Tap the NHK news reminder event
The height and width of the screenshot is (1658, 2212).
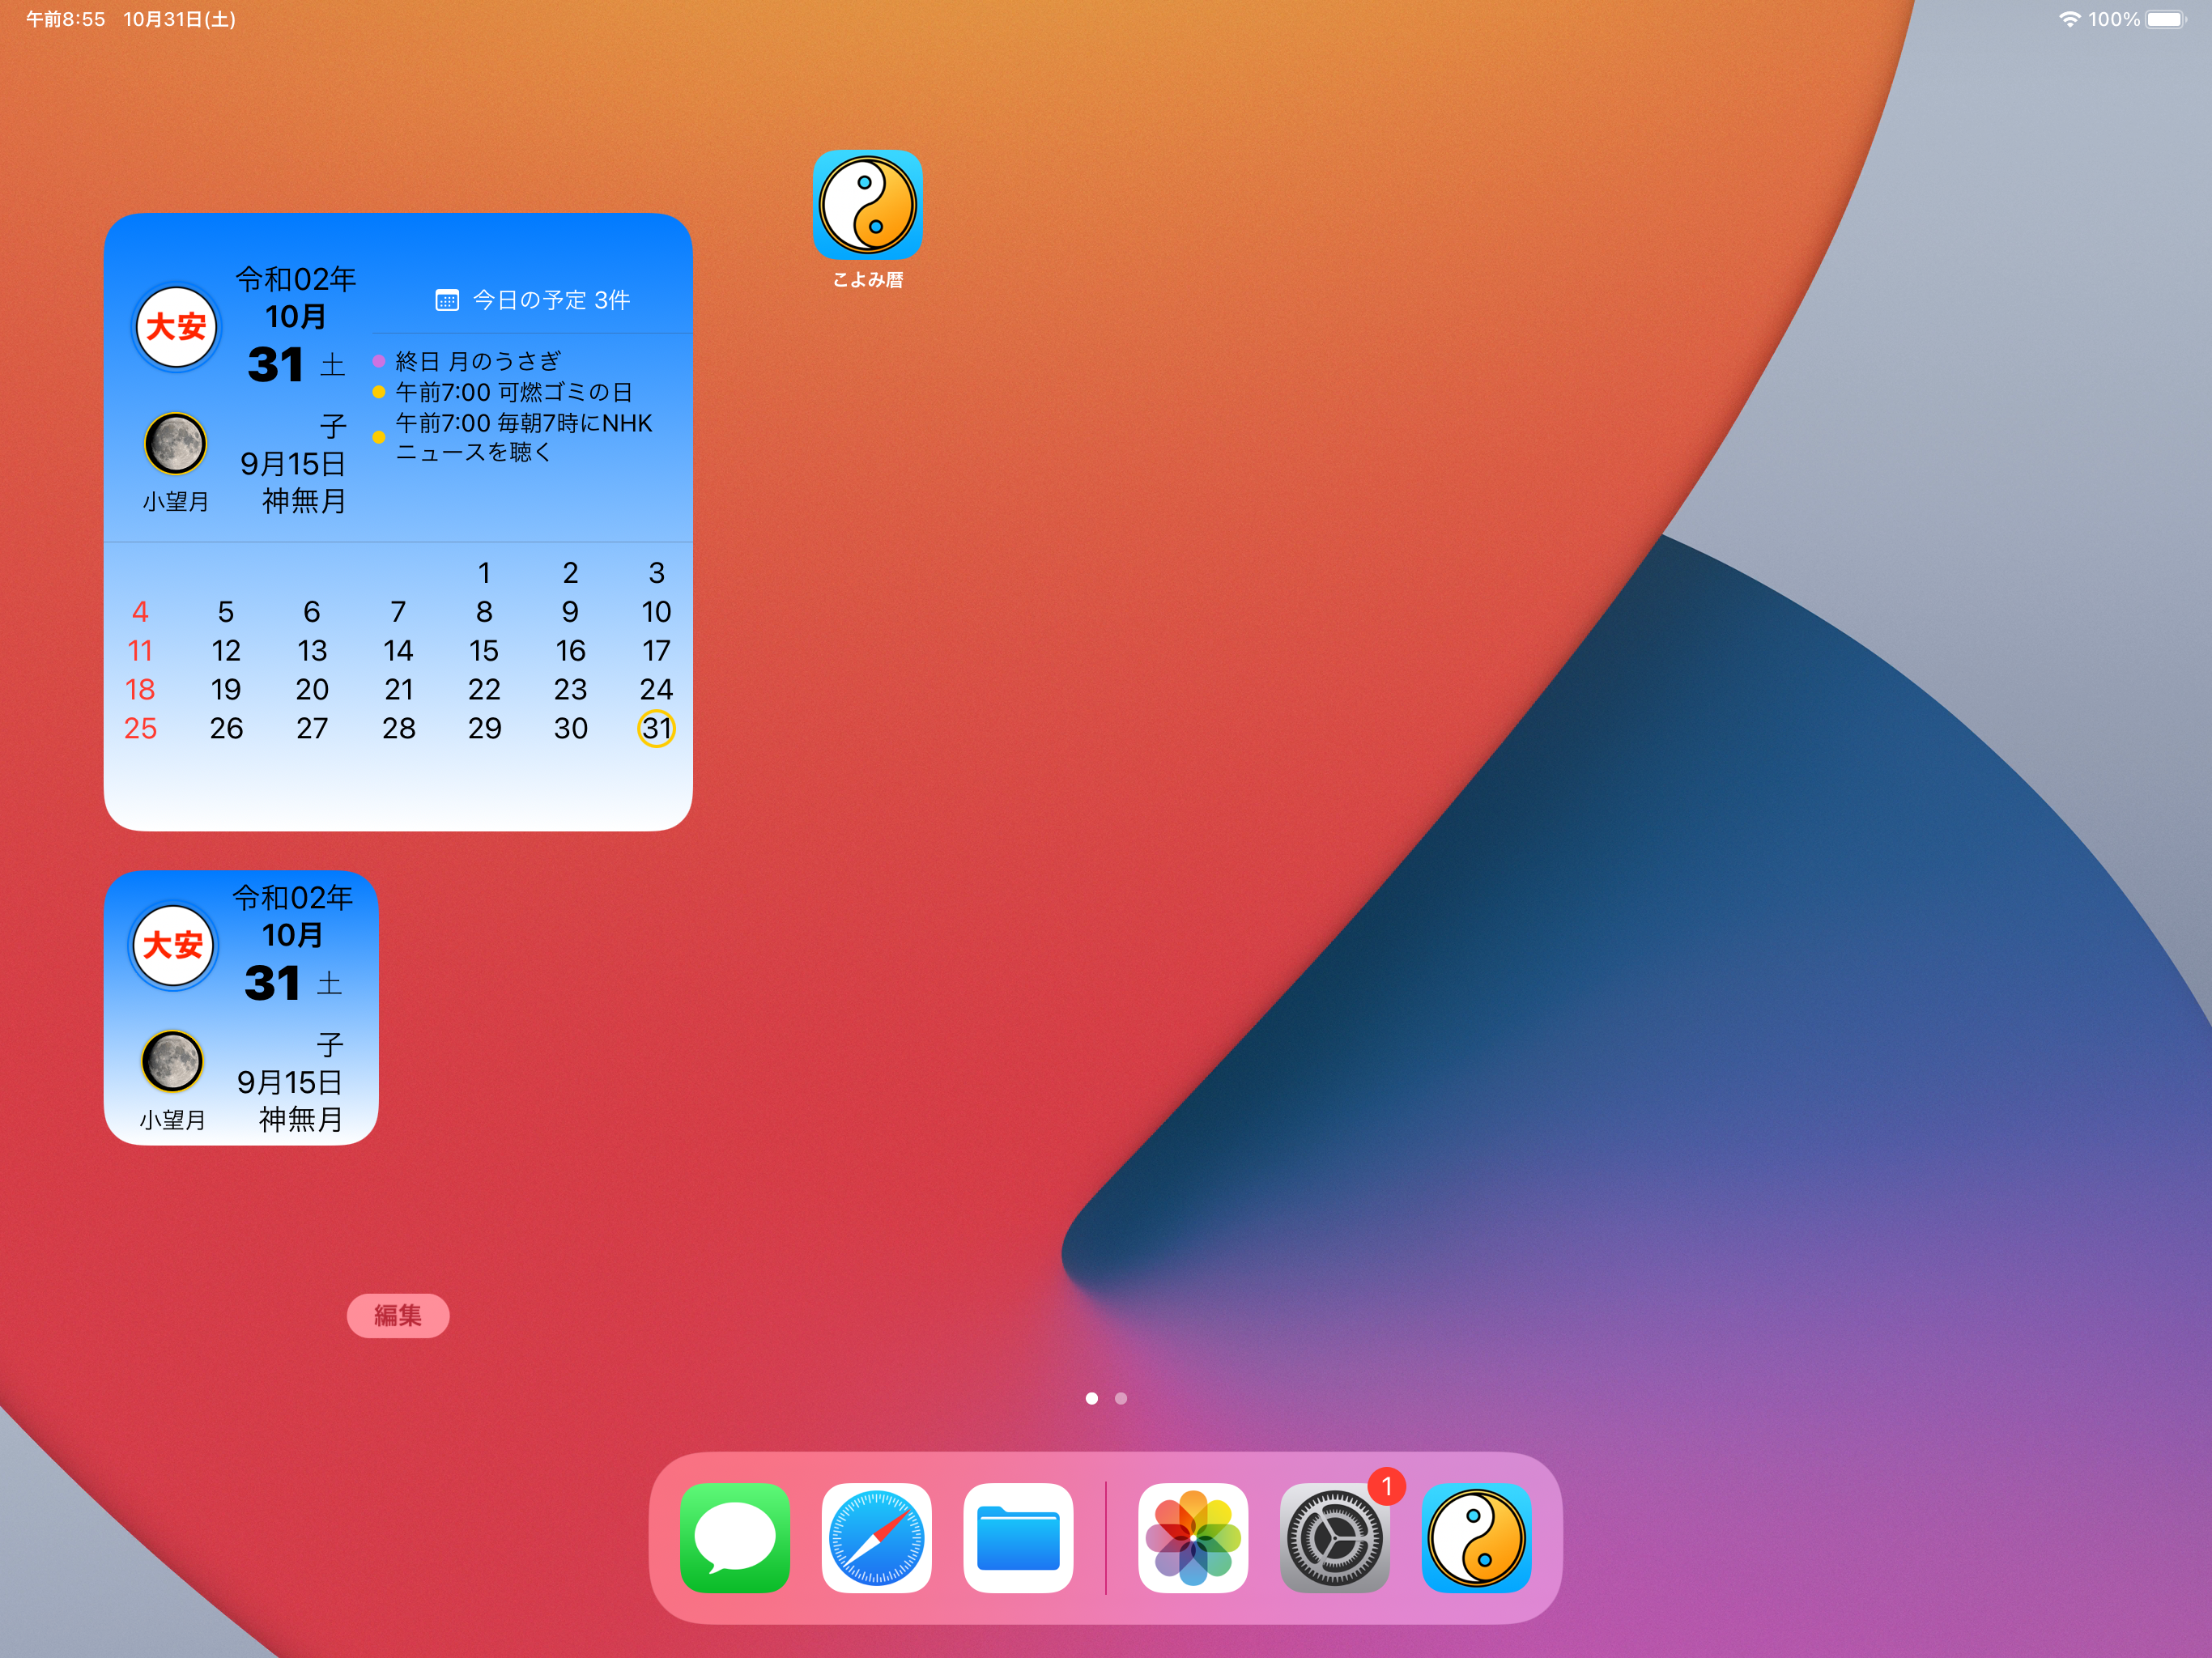coord(523,437)
